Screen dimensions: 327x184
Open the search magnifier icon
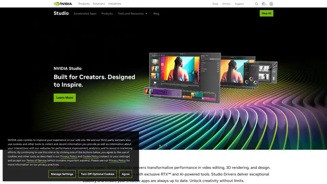click(256, 4)
